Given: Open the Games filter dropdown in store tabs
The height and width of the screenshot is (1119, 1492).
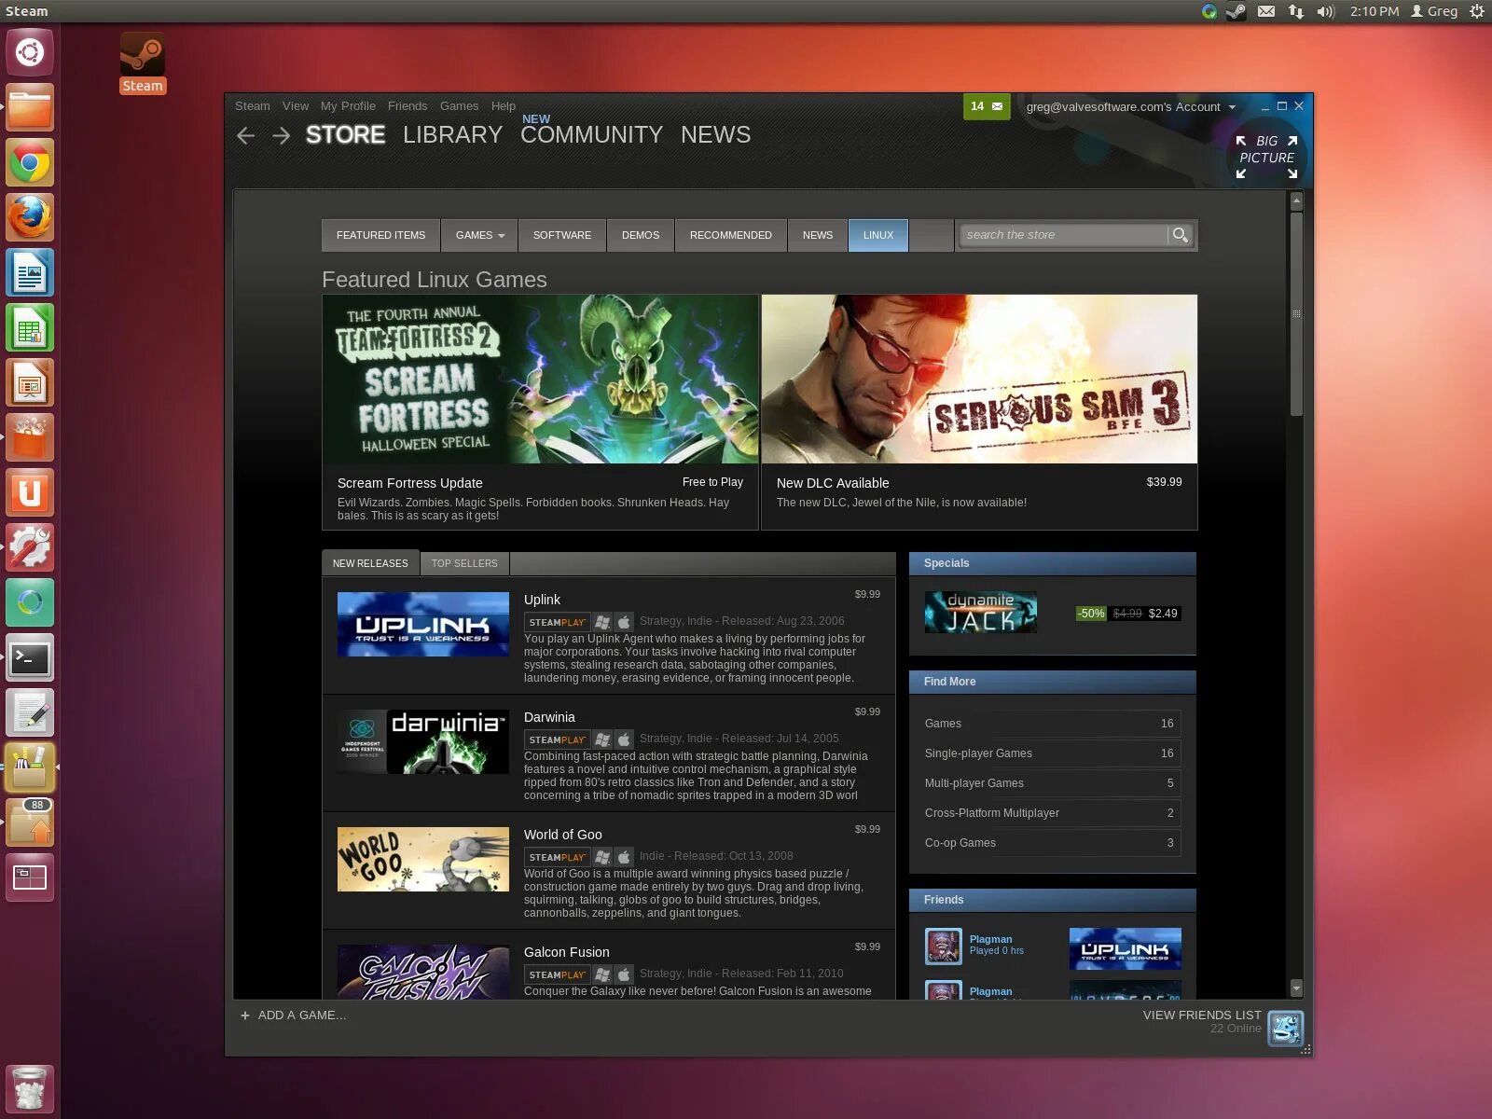Looking at the screenshot, I should coord(478,235).
